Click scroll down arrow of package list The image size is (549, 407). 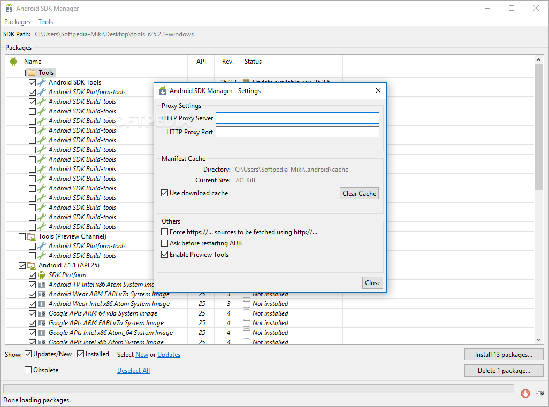tap(538, 340)
